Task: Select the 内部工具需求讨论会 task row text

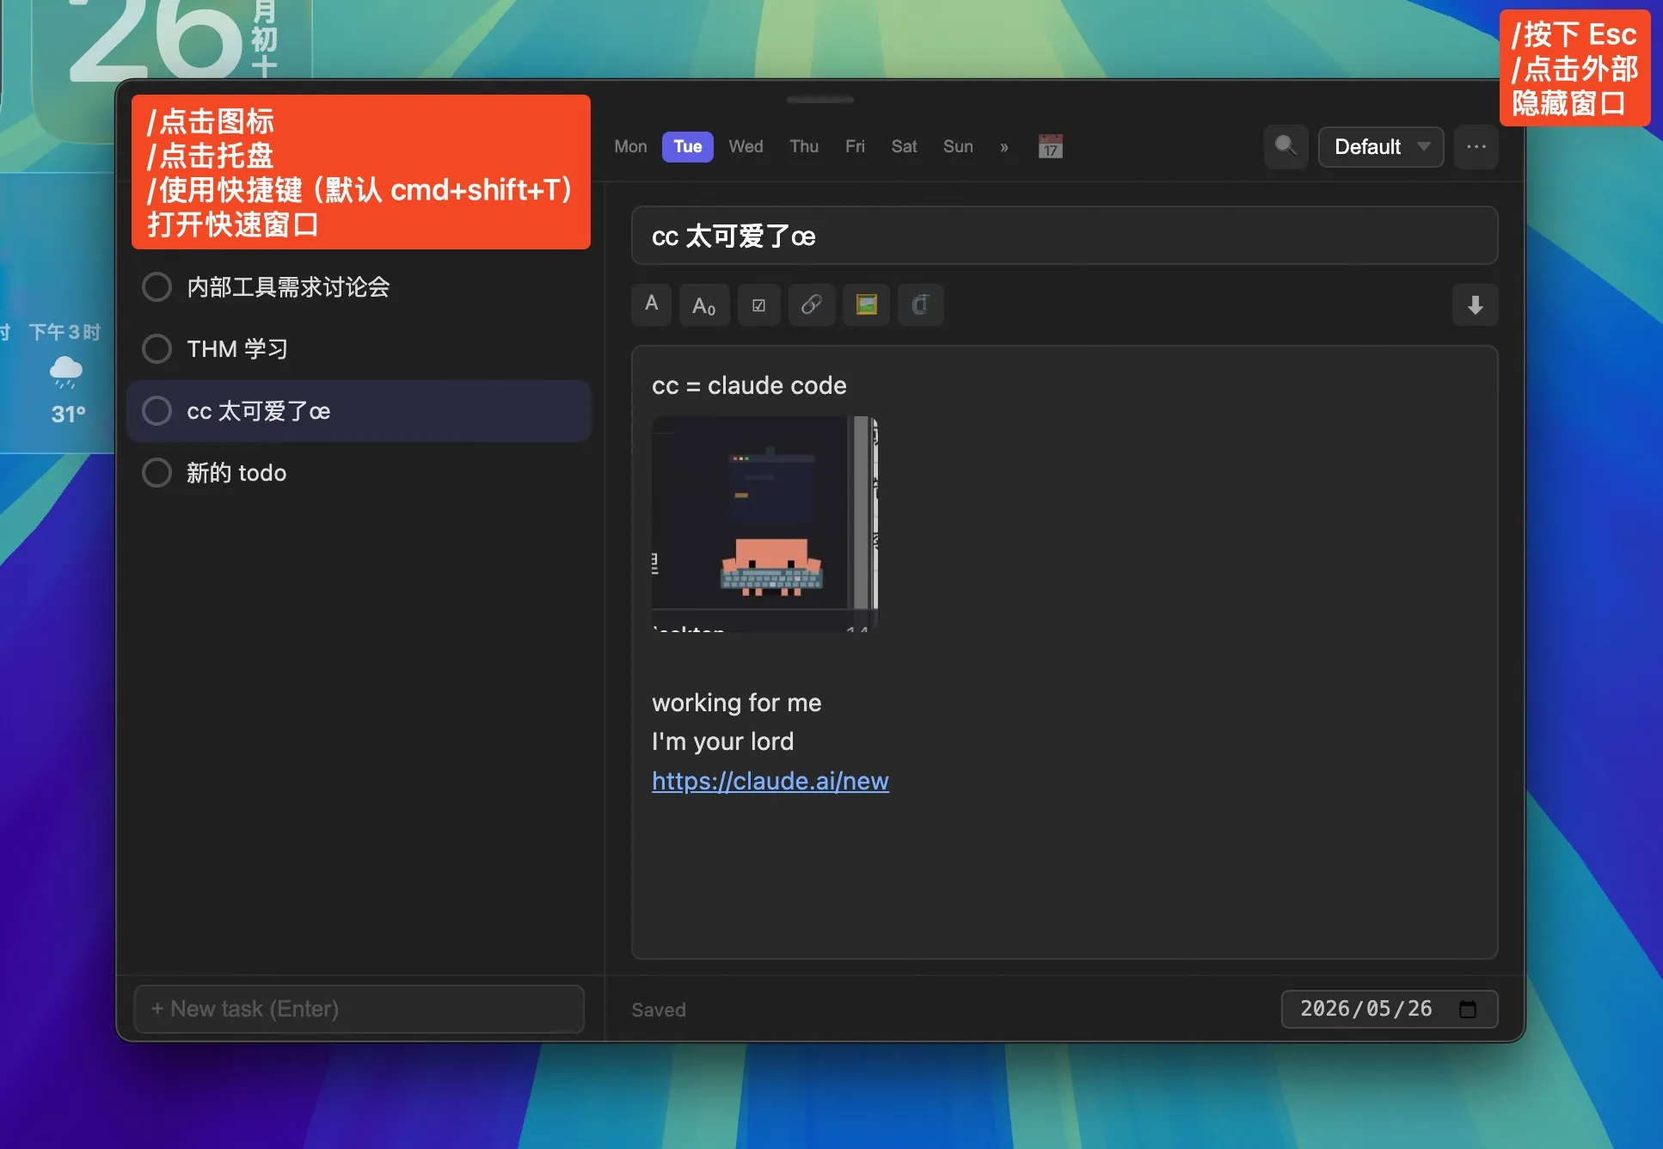Action: 288,287
